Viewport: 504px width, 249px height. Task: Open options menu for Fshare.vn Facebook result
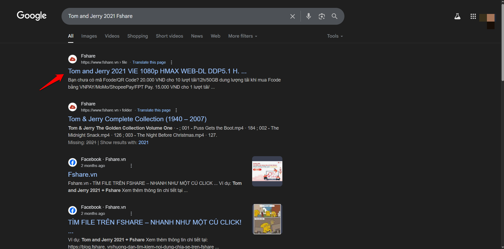click(x=131, y=166)
